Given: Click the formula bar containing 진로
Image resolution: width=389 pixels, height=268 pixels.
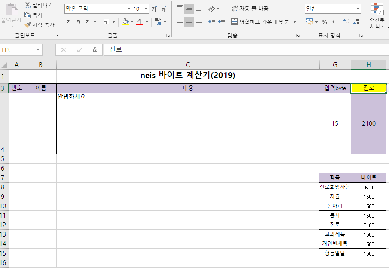Looking at the screenshot, I should click(245, 49).
